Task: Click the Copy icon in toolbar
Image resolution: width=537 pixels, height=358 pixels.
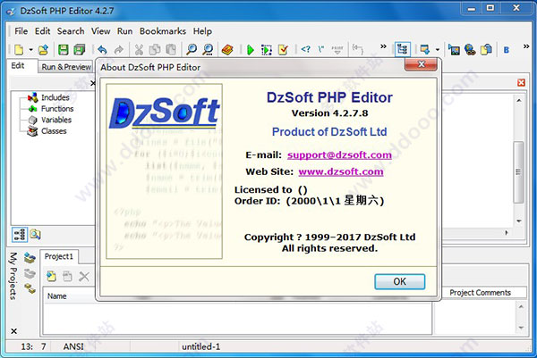Action: [155, 50]
